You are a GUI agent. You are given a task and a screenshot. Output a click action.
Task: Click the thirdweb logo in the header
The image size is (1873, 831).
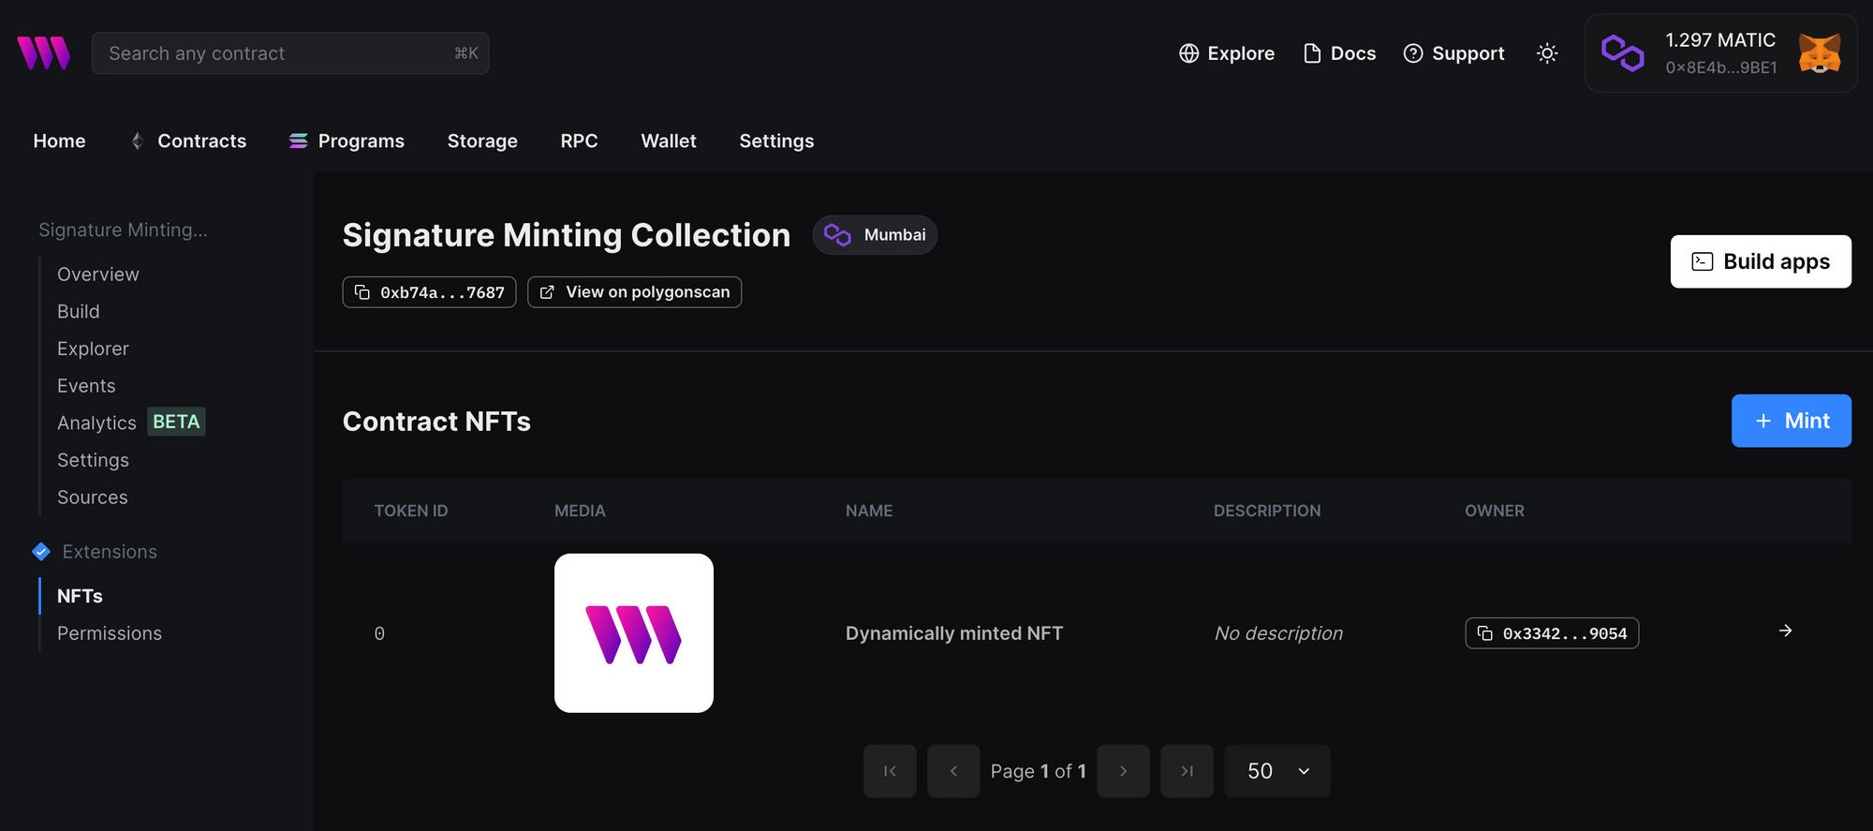43,53
